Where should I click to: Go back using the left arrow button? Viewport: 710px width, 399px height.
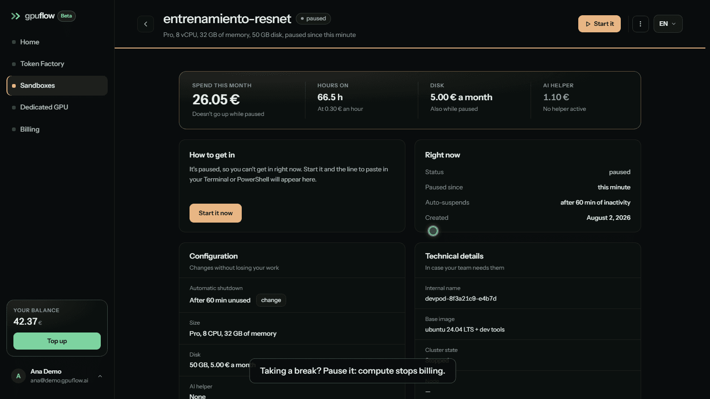[x=146, y=24]
